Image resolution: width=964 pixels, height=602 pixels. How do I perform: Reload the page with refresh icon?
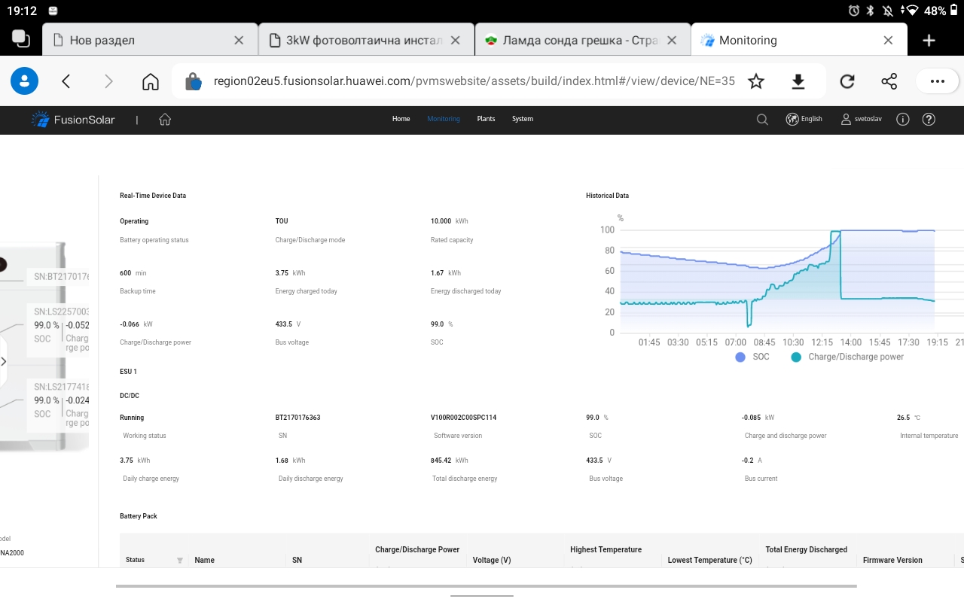coord(847,81)
